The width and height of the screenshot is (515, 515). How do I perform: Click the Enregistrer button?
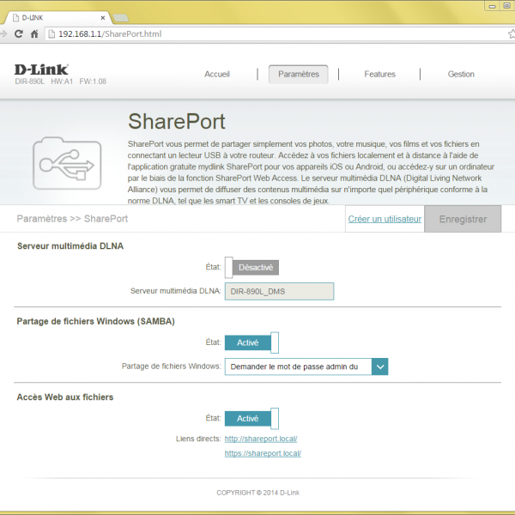463,219
